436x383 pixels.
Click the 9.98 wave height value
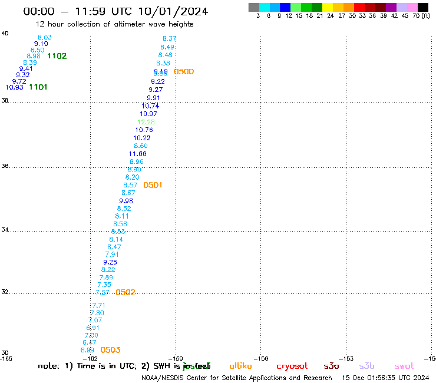click(126, 201)
